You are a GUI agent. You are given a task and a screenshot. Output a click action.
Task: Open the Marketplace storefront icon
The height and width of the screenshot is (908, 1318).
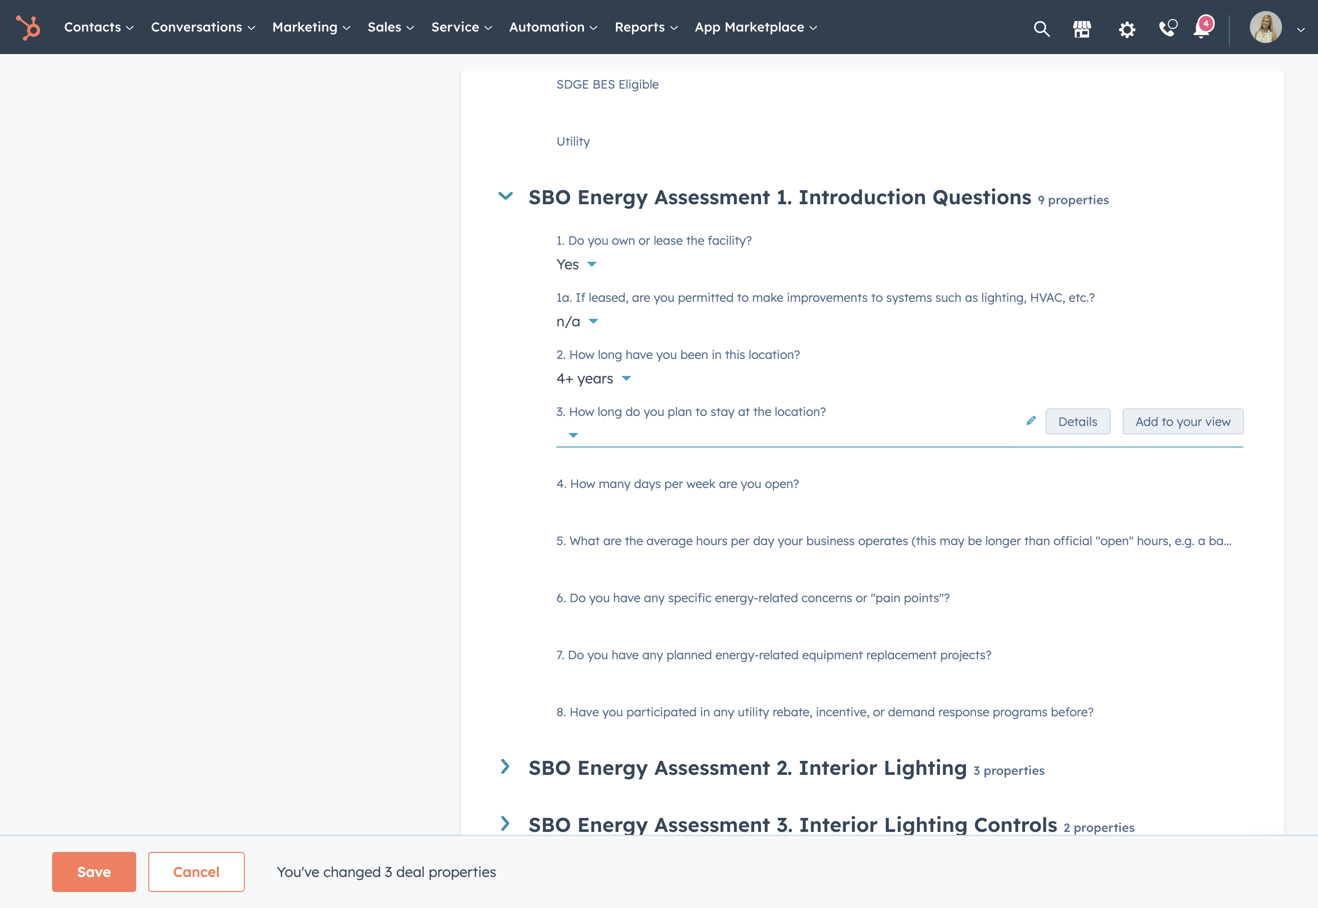pyautogui.click(x=1082, y=29)
